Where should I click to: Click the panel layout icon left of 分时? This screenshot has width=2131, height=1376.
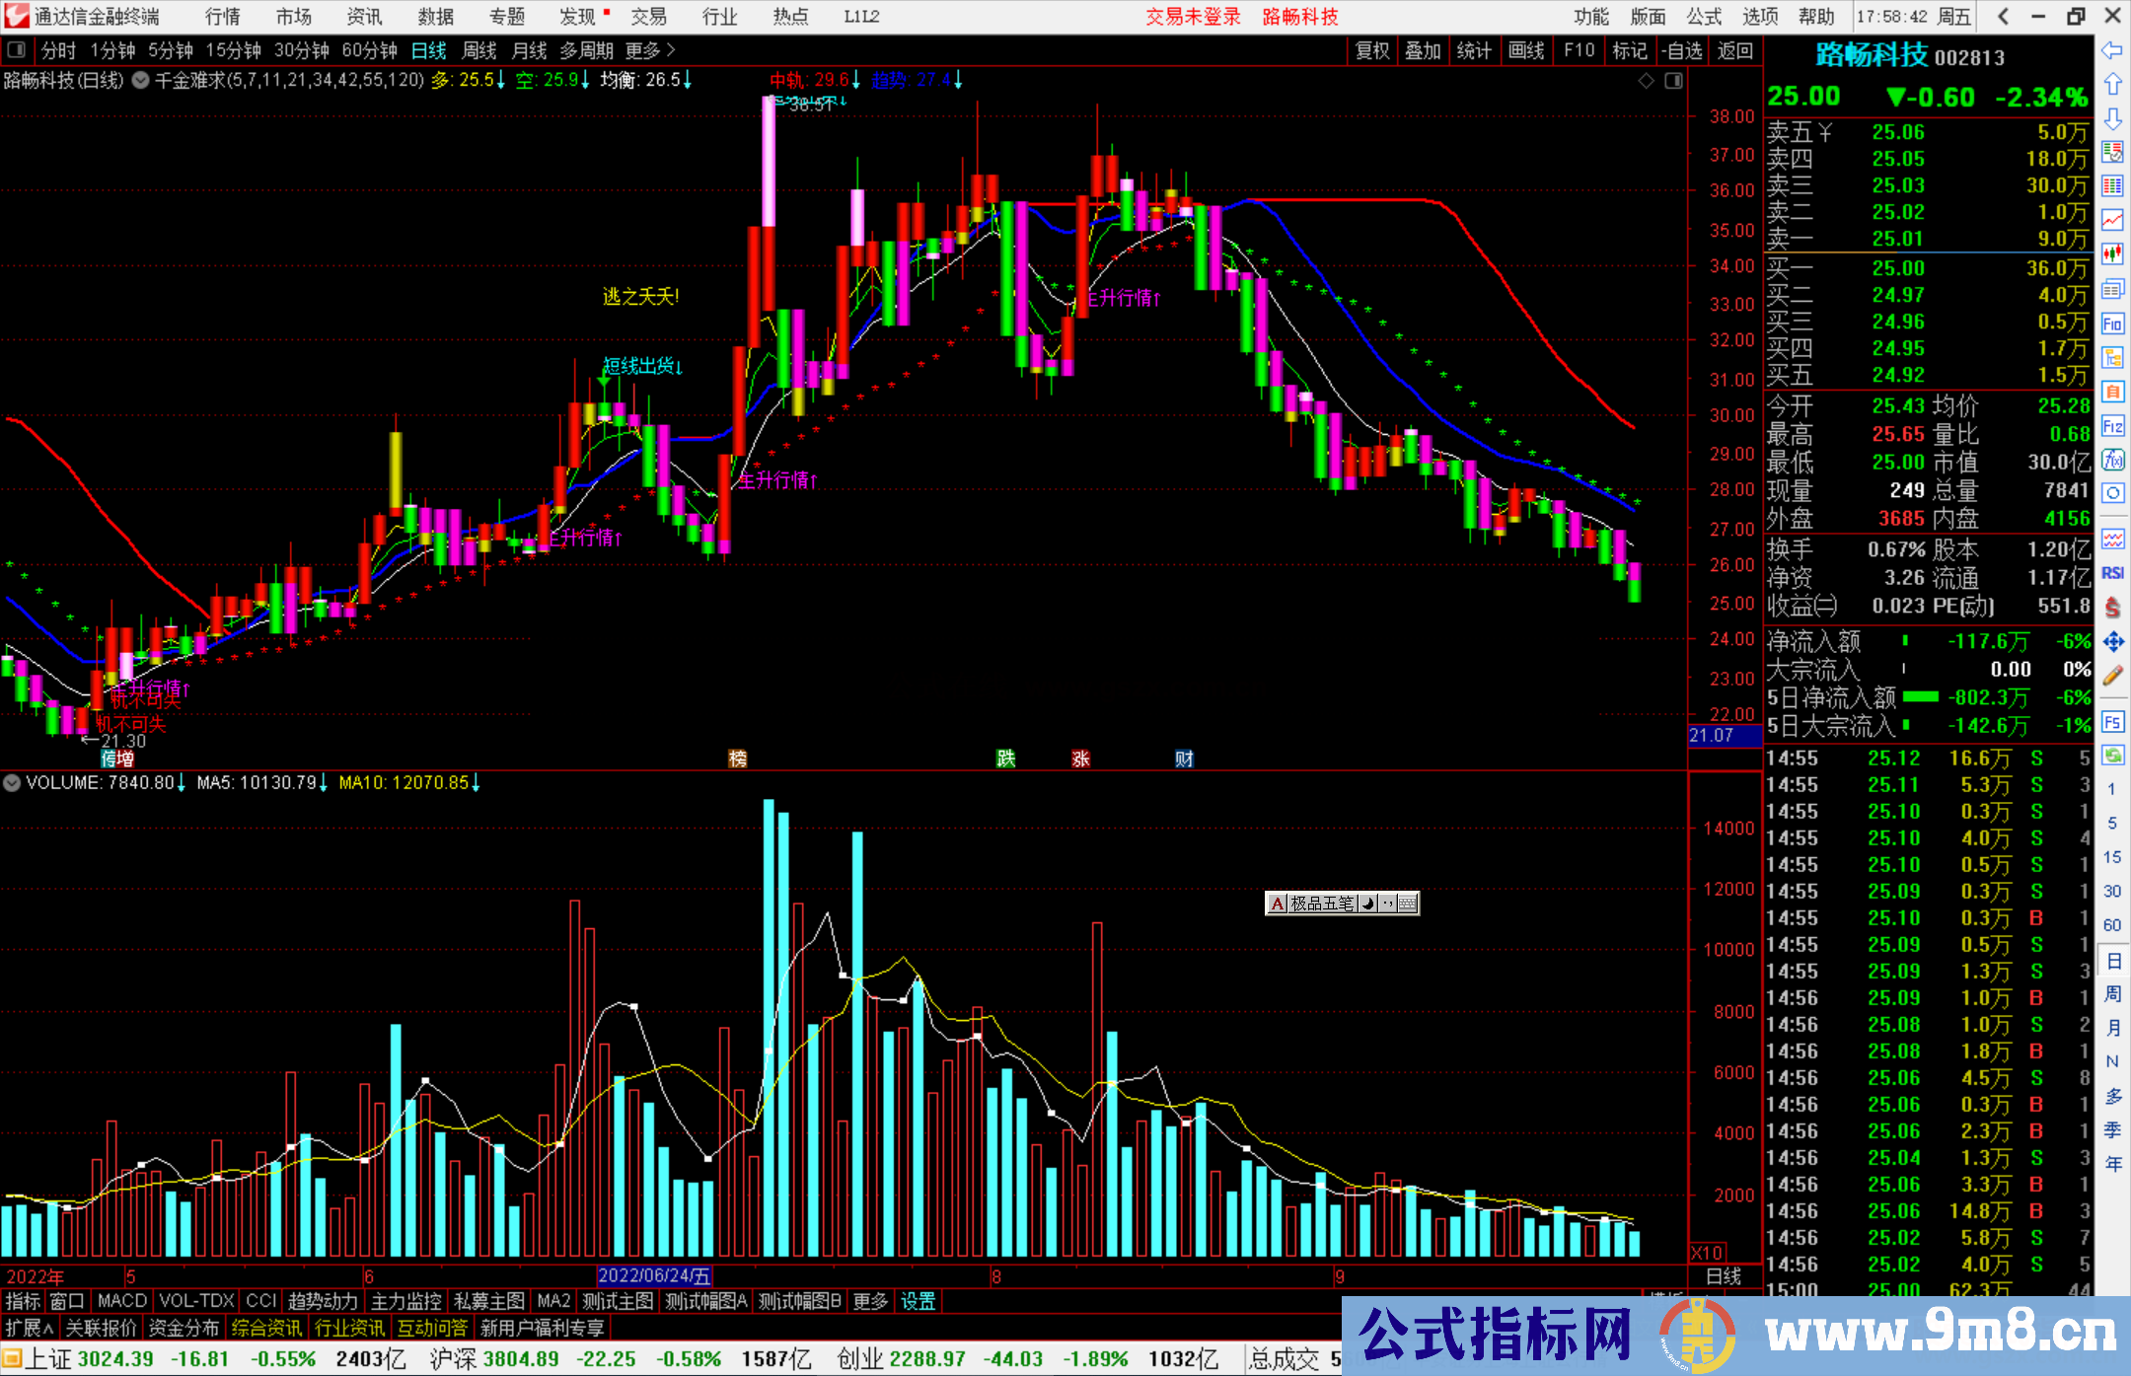click(17, 50)
